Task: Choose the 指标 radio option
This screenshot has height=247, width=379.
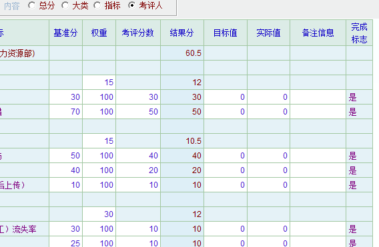Action: (x=97, y=5)
